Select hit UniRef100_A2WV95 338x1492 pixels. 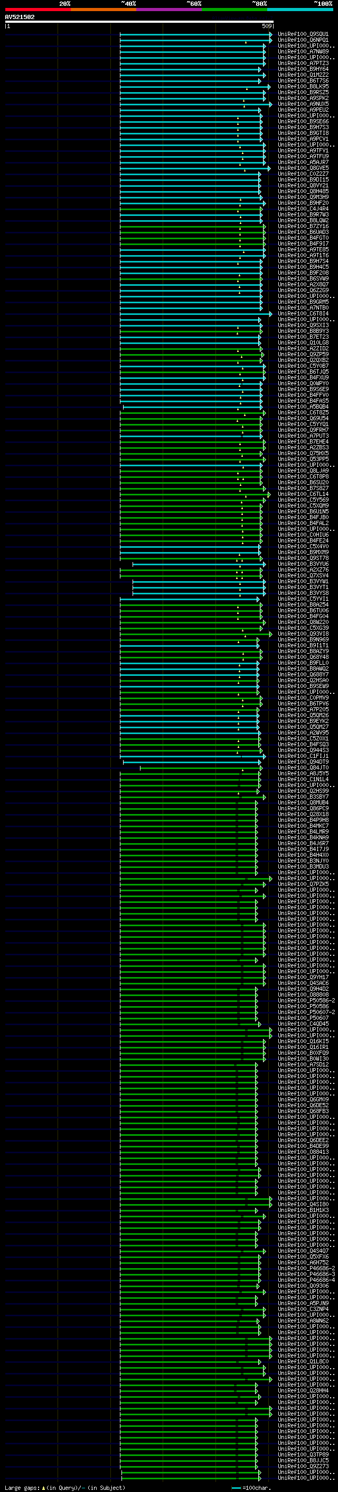click(x=303, y=733)
